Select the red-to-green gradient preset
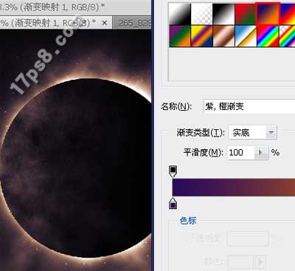 pos(246,14)
